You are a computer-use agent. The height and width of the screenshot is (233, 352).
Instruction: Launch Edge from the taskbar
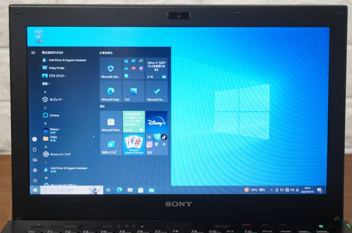119,190
